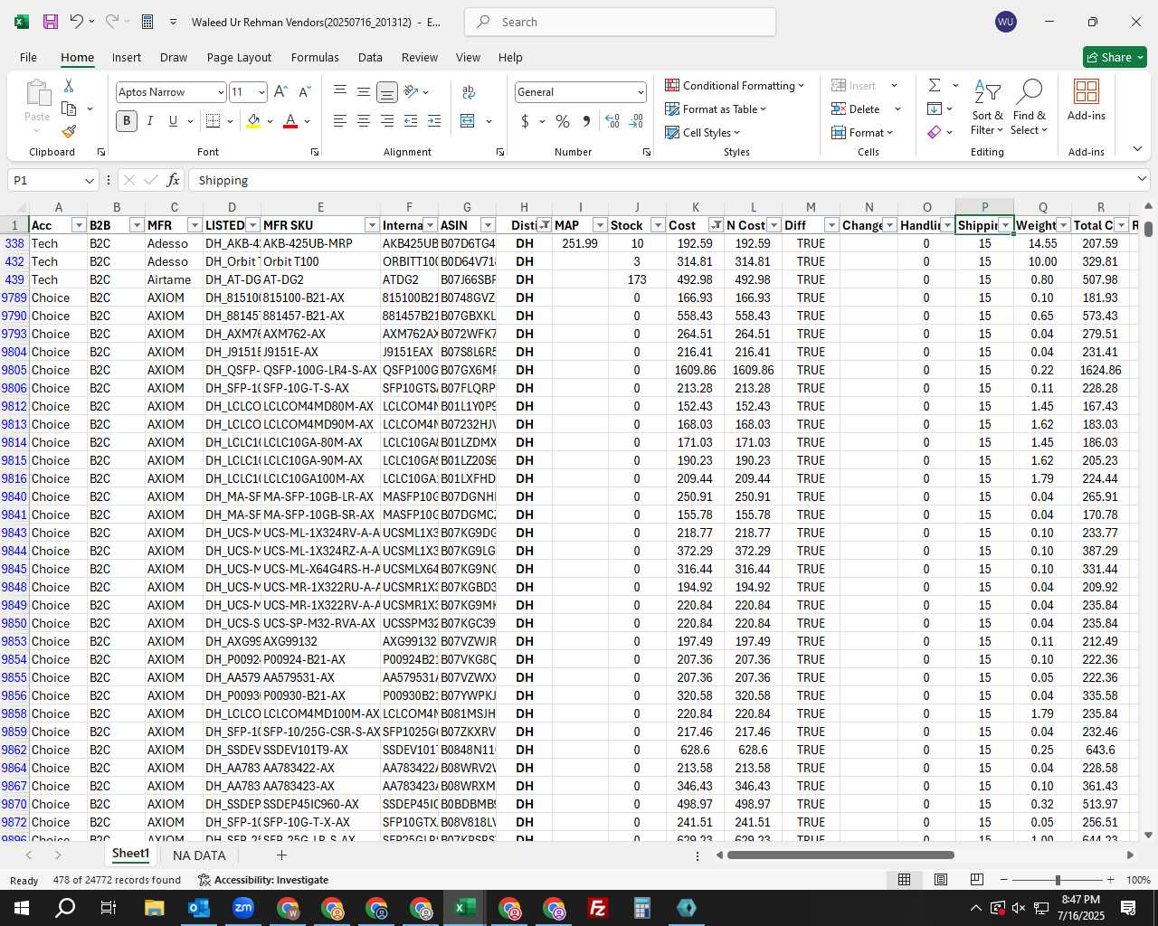1158x926 pixels.
Task: Apply Comma Style format
Action: tap(587, 121)
